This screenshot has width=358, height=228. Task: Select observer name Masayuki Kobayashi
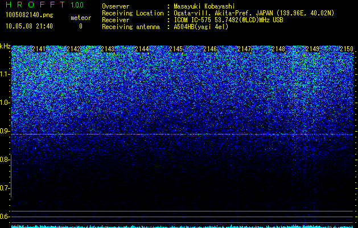pyautogui.click(x=204, y=6)
